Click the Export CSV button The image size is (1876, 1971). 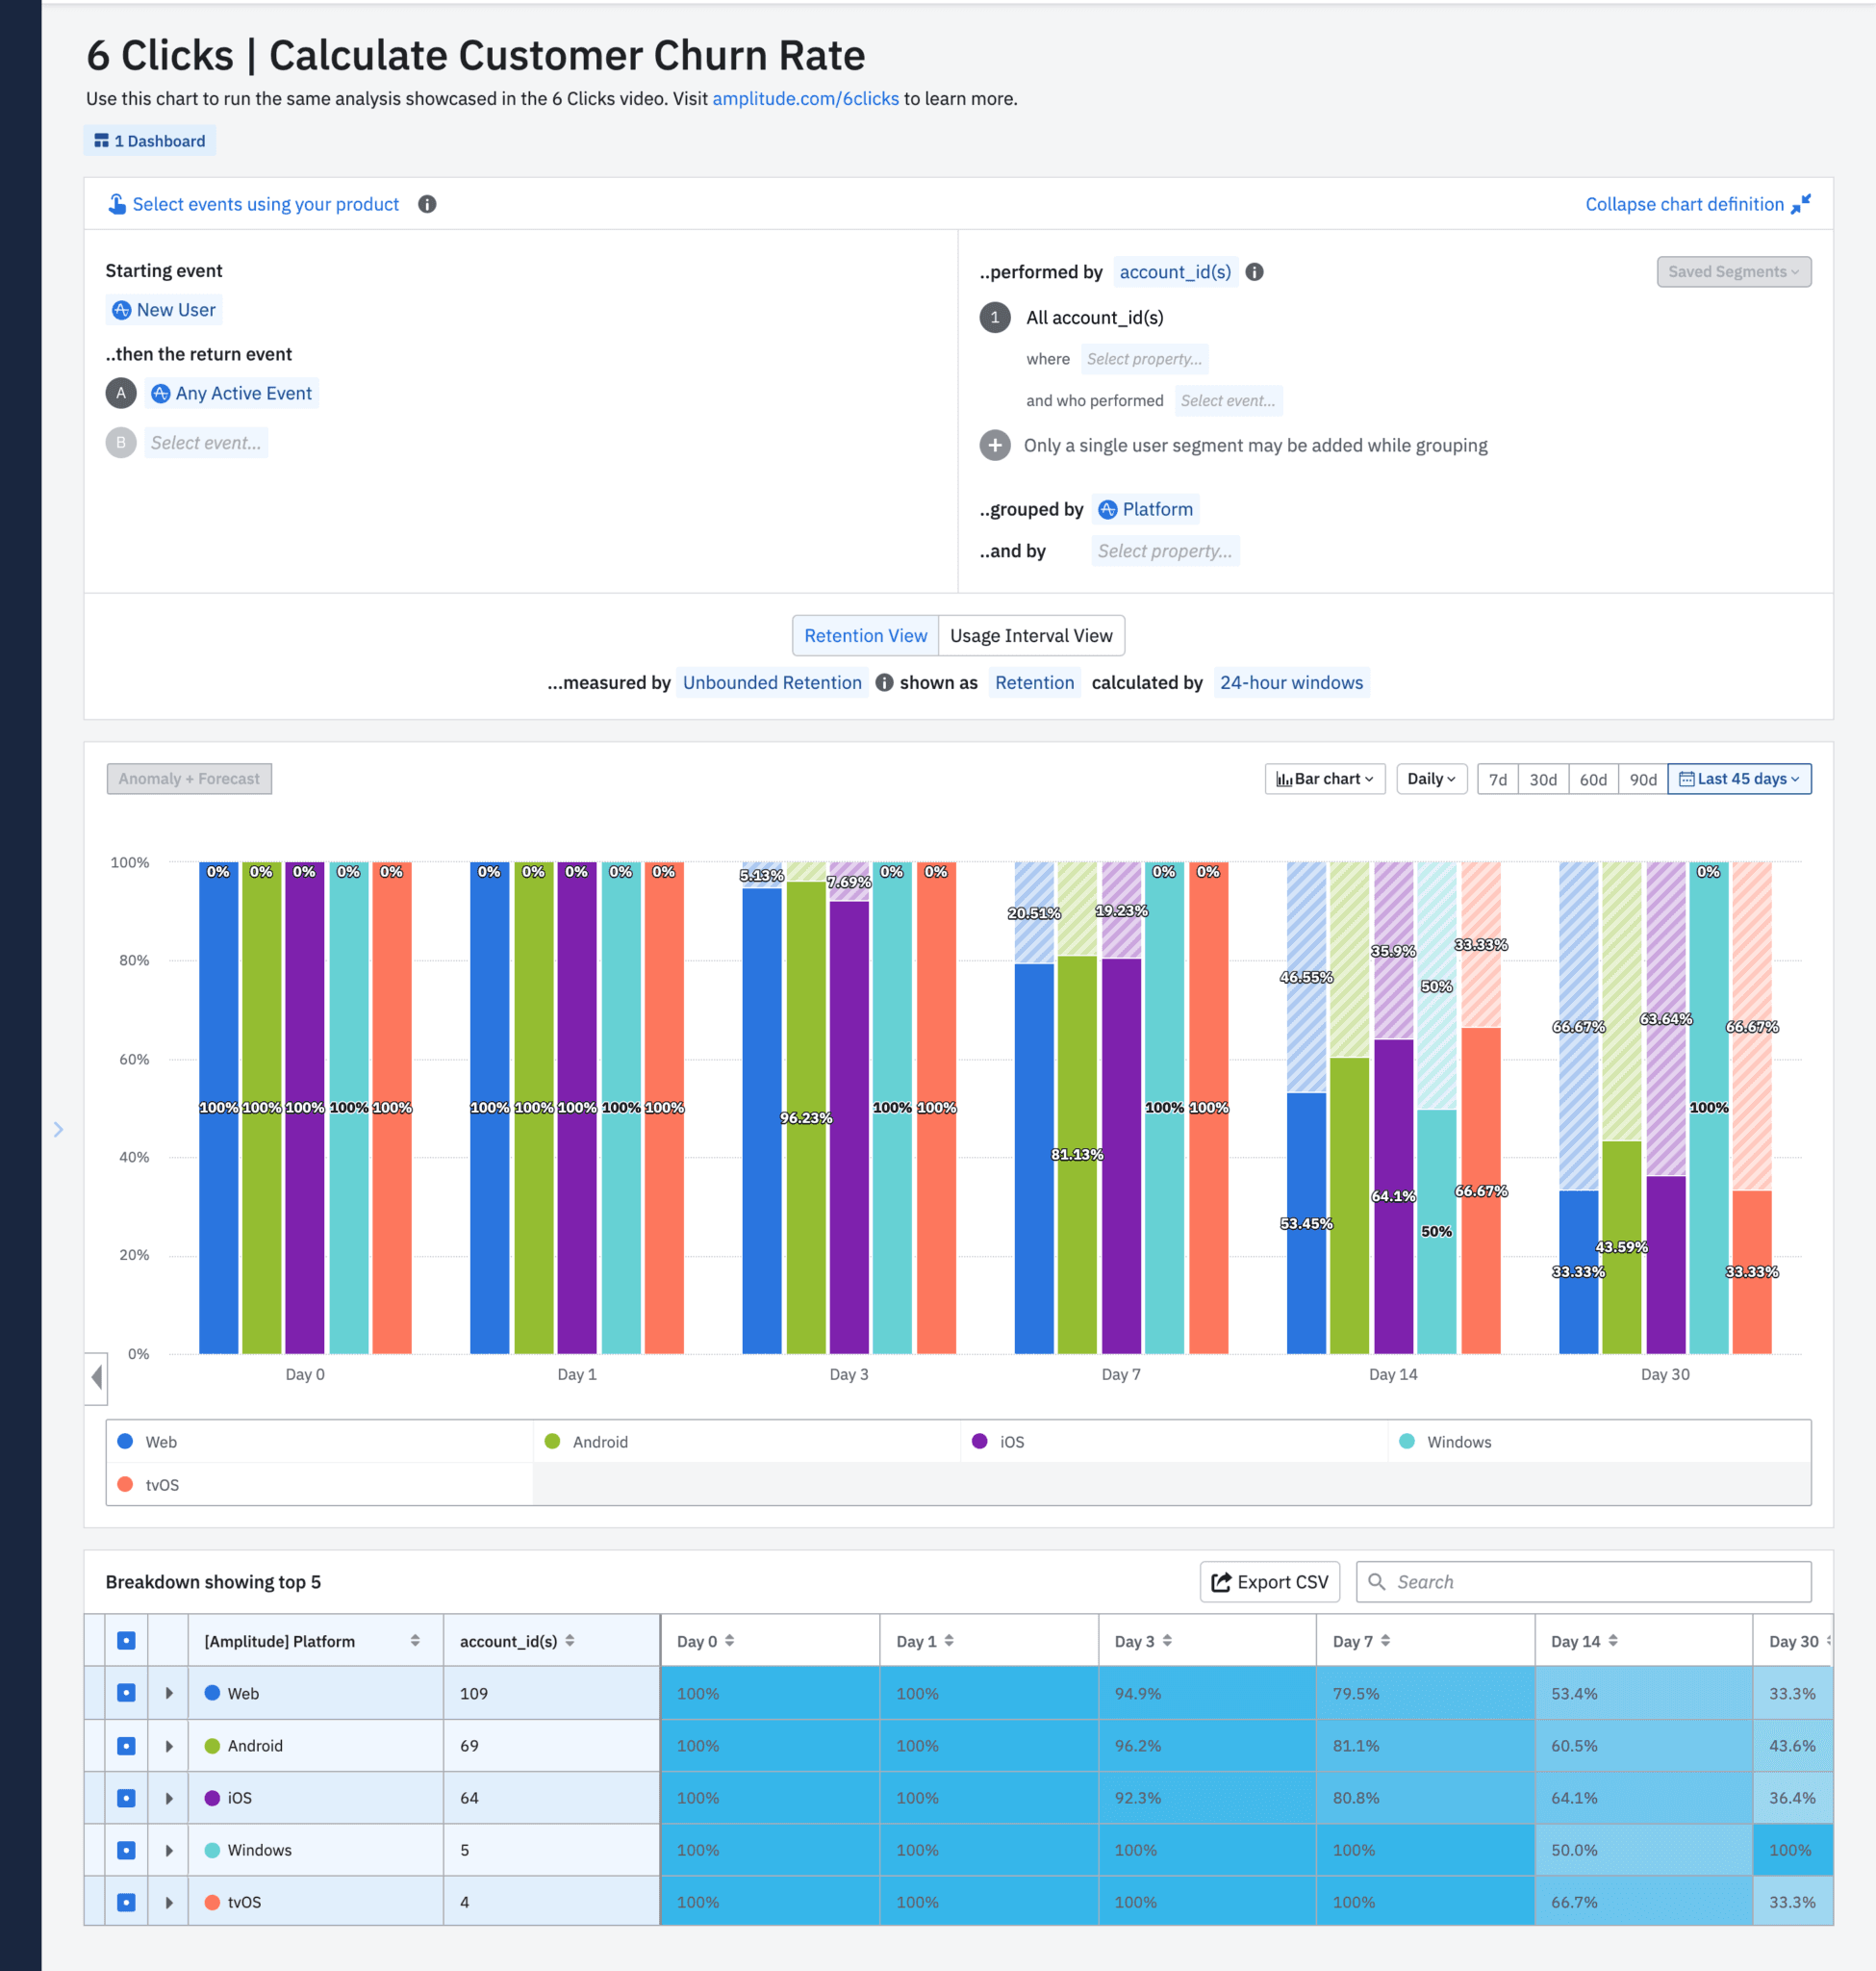[1269, 1582]
